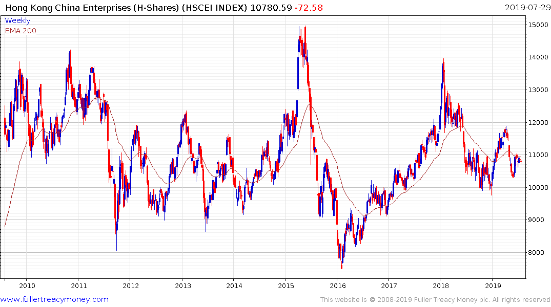Click the date 2019-07-29

pos(527,8)
